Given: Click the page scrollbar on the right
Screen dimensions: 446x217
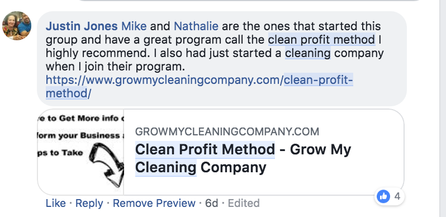Looking at the screenshot, I should 443,108.
